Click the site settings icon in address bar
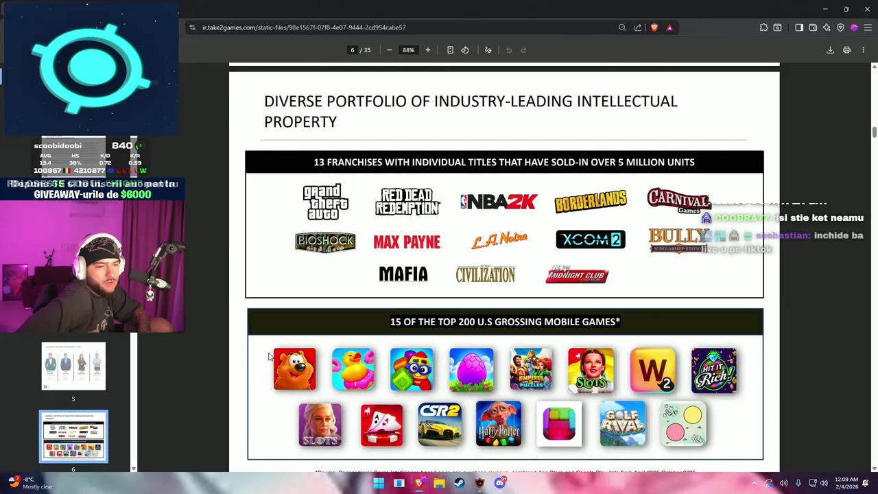The width and height of the screenshot is (878, 494). [192, 27]
